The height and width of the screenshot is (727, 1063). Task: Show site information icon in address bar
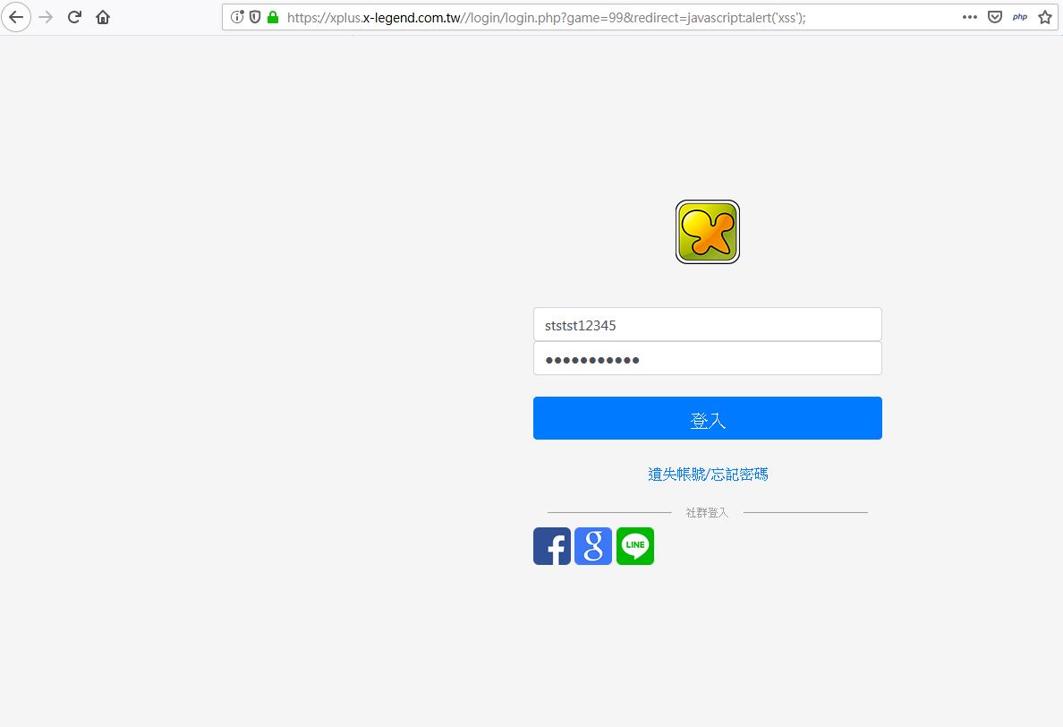(x=237, y=17)
